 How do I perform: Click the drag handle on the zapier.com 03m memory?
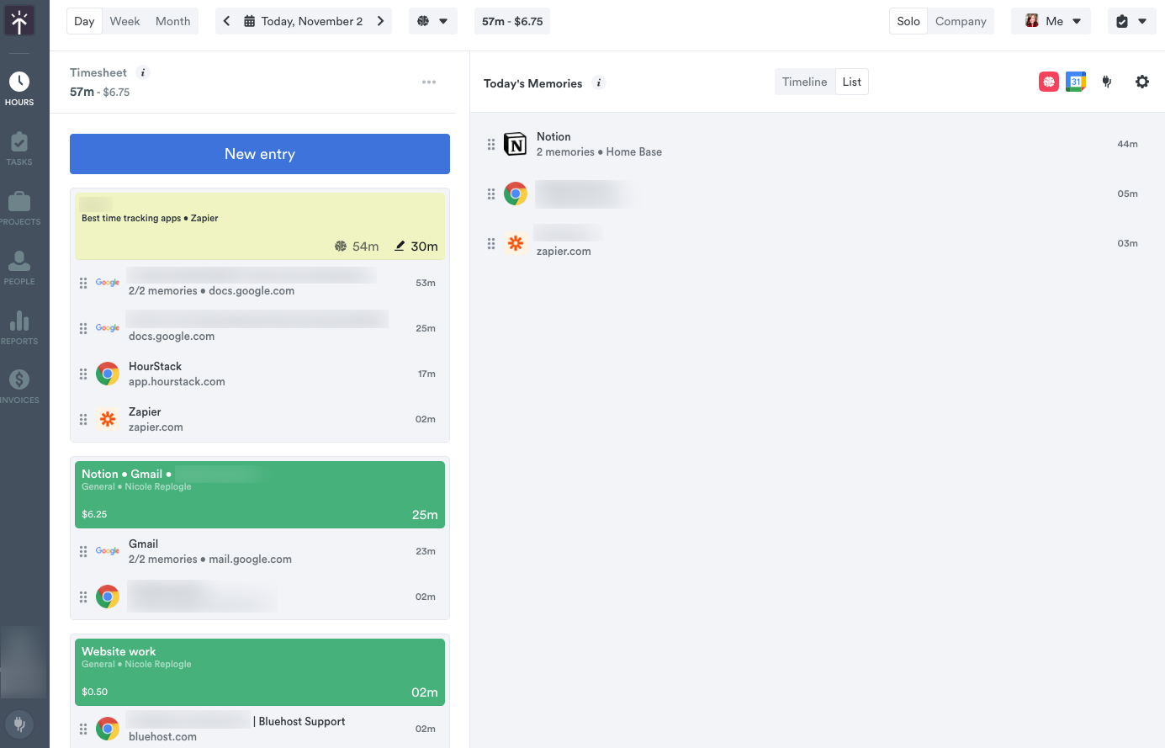pyautogui.click(x=491, y=243)
